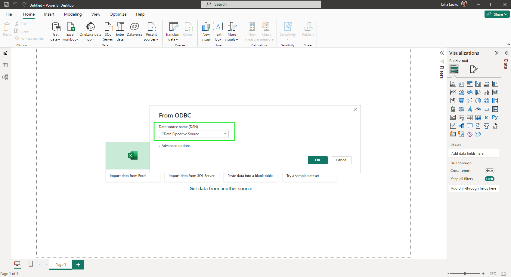This screenshot has height=277, width=511.
Task: Select the stacked bar chart visual
Action: 453,84
